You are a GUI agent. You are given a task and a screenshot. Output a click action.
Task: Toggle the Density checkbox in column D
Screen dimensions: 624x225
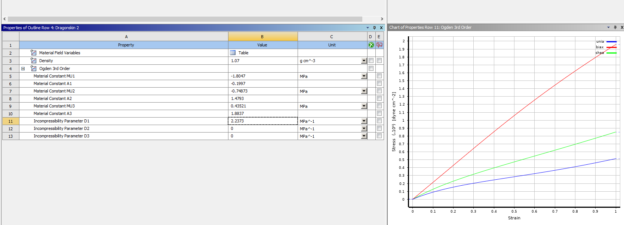point(371,61)
